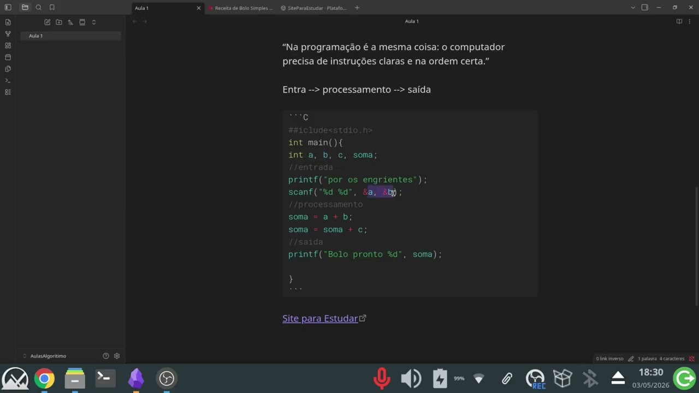
Task: Mute the microphone in system tray
Action: tap(382, 378)
